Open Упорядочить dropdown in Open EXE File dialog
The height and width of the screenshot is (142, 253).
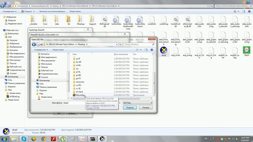point(41,50)
